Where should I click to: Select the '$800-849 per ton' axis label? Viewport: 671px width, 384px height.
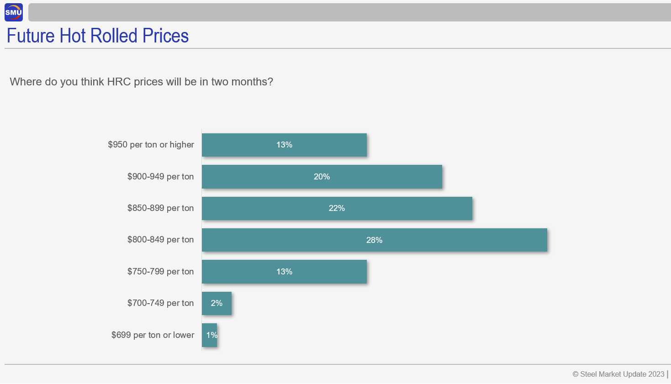(x=160, y=240)
